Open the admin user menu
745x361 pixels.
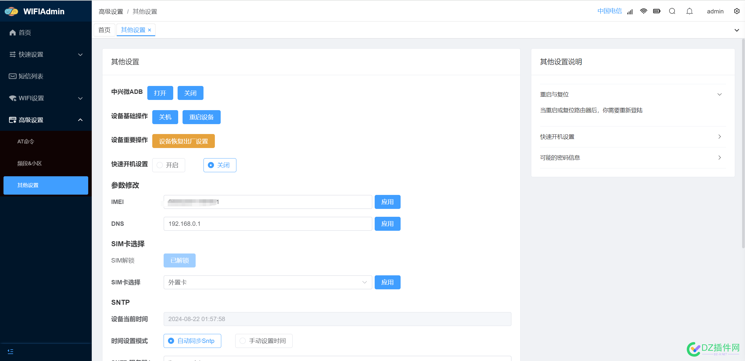click(715, 11)
